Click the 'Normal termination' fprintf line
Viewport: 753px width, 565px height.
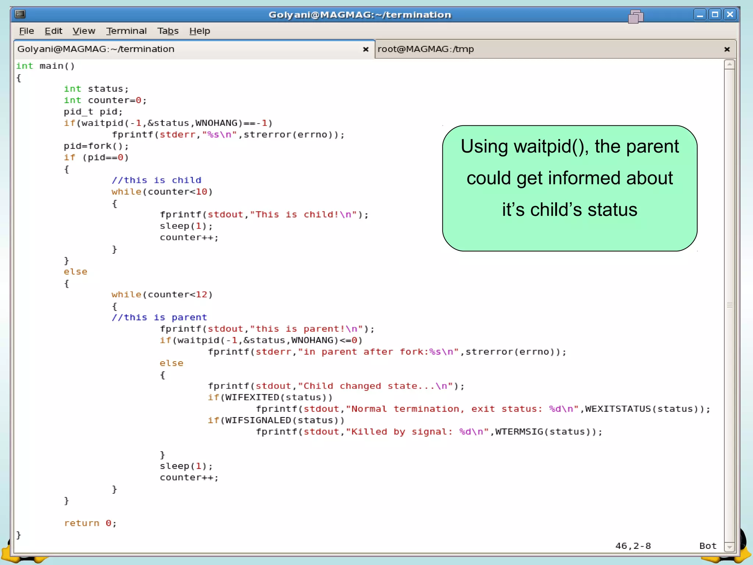483,409
